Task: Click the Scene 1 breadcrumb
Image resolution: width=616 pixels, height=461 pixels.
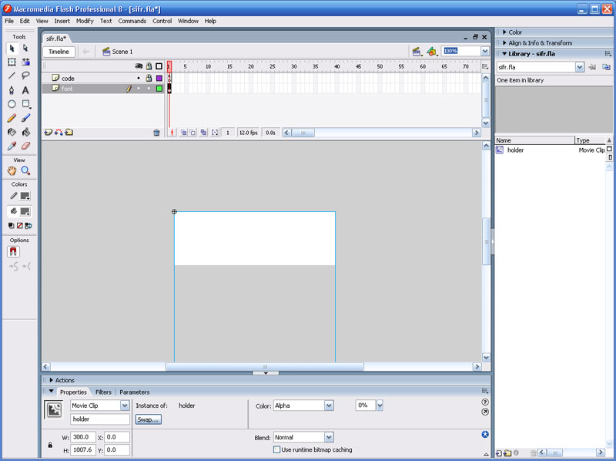Action: pyautogui.click(x=118, y=52)
